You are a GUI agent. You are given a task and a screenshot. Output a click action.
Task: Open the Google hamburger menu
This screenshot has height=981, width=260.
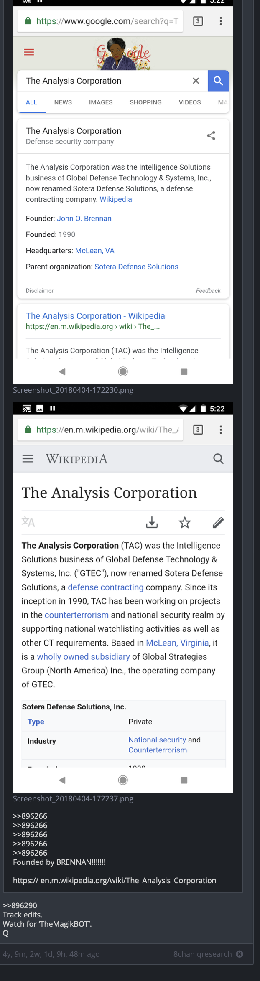click(x=29, y=52)
